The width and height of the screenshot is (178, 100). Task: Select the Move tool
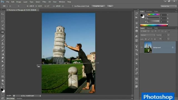[x=3, y=14]
